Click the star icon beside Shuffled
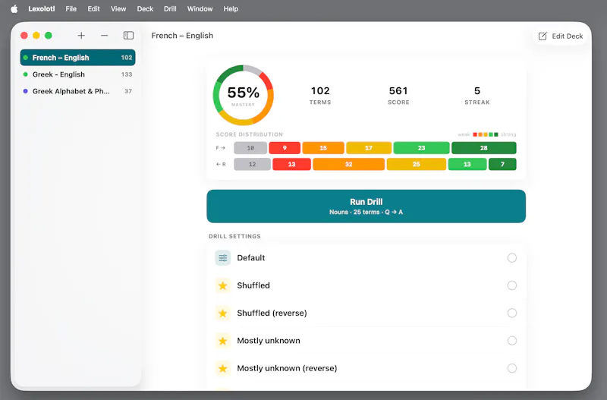Image resolution: width=607 pixels, height=400 pixels. click(x=222, y=286)
